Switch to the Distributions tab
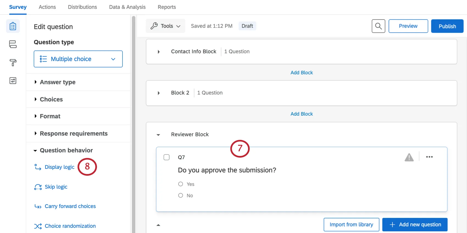 point(82,7)
